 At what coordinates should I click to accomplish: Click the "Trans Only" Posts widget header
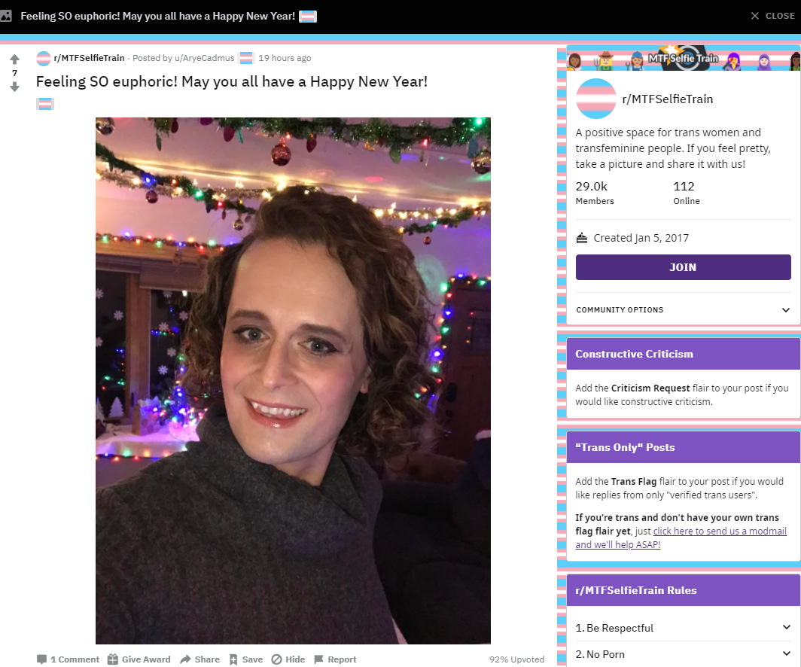click(x=683, y=447)
